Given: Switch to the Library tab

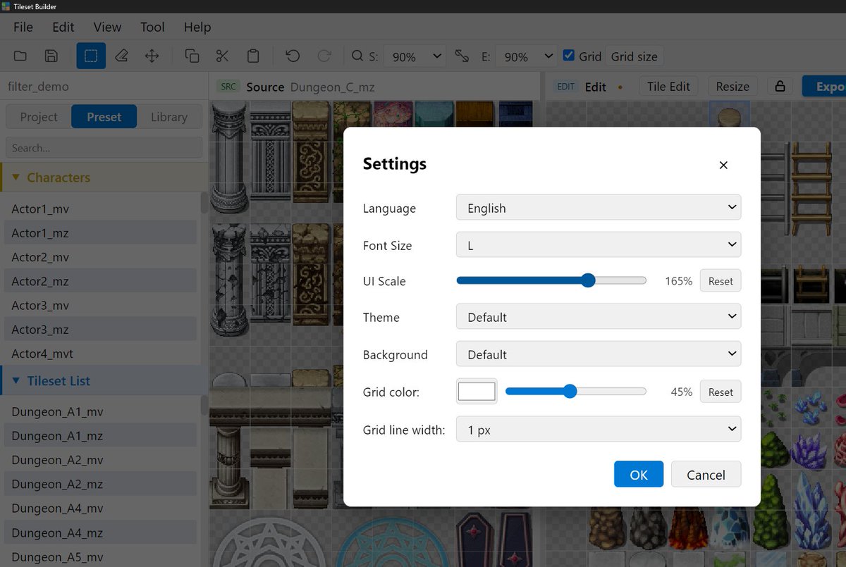Looking at the screenshot, I should (x=169, y=117).
